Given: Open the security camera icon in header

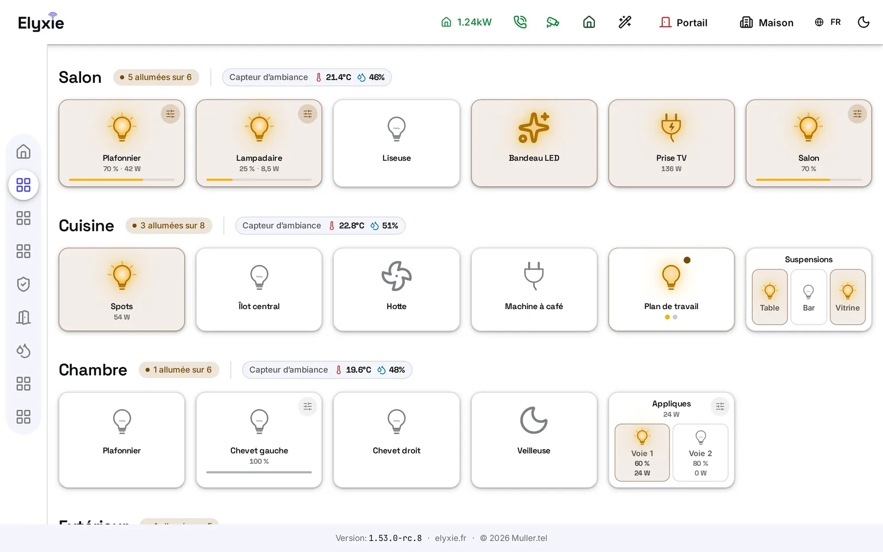Looking at the screenshot, I should [x=552, y=22].
